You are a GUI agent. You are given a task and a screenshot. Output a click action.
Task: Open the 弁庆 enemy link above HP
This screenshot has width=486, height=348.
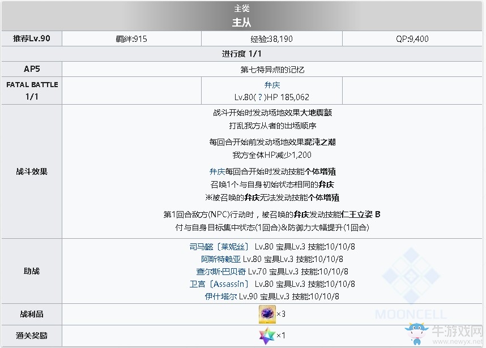[272, 85]
